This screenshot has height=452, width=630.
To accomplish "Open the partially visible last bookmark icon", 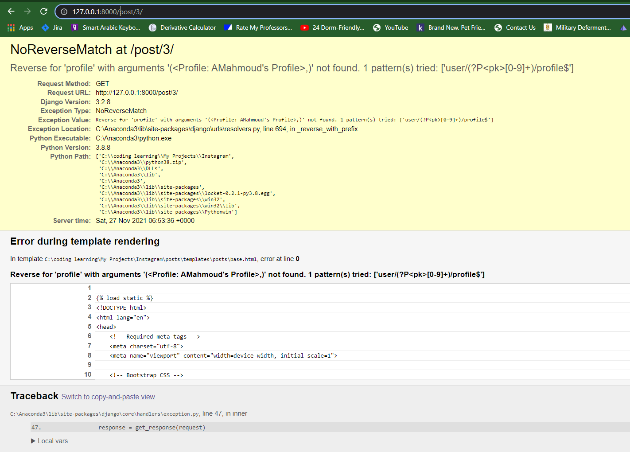I will pyautogui.click(x=624, y=27).
